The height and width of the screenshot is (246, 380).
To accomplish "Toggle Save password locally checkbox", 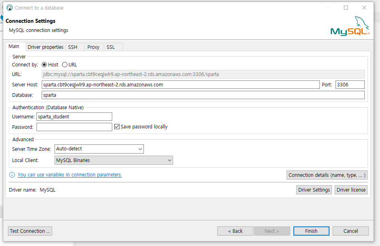I will pyautogui.click(x=117, y=126).
